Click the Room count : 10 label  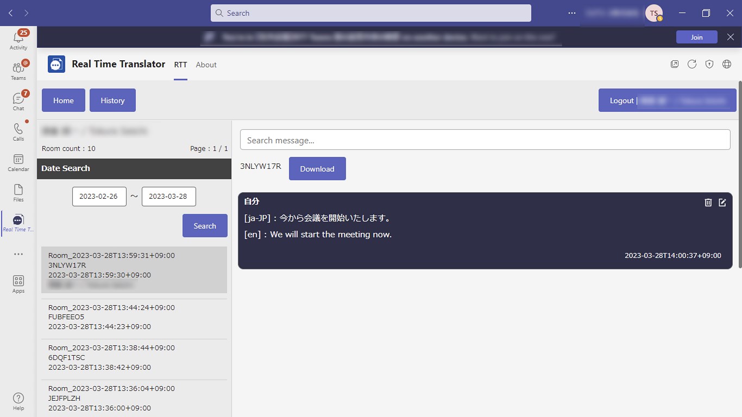pyautogui.click(x=68, y=149)
